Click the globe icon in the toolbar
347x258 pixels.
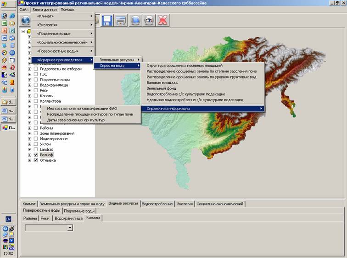[x=26, y=21]
